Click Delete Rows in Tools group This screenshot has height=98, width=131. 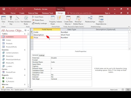click(38, 20)
